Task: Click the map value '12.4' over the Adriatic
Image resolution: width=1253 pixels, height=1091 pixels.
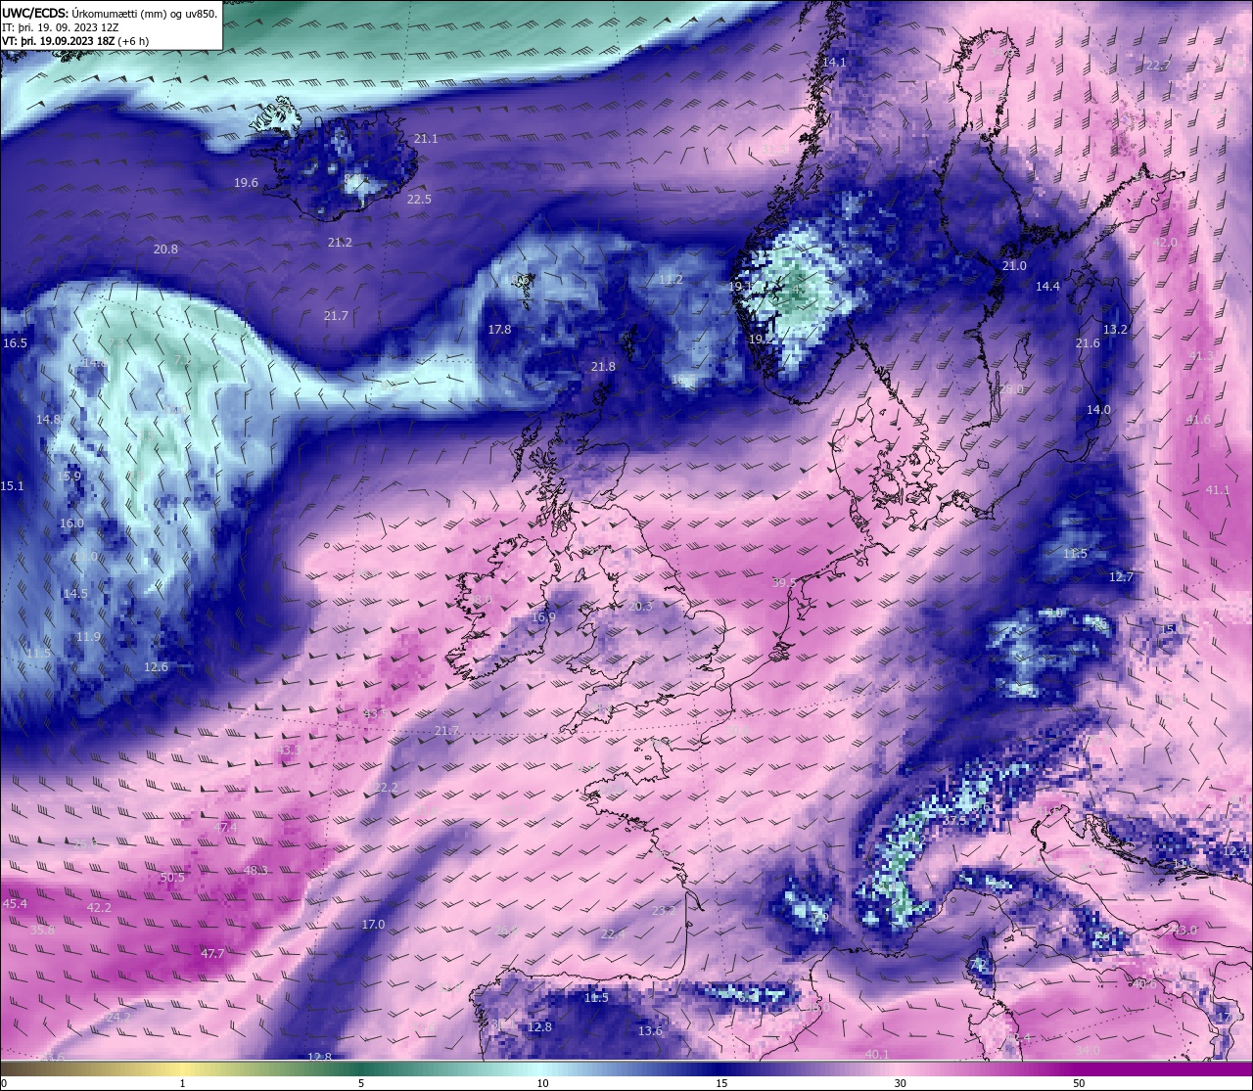Action: pos(1234,851)
